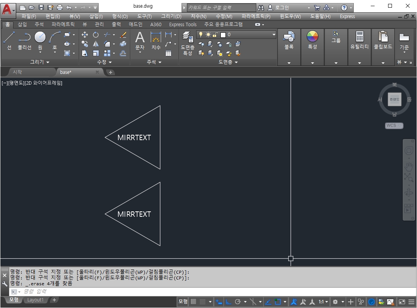Click the command line input field
This screenshot has height=308, width=417.
click(213, 291)
